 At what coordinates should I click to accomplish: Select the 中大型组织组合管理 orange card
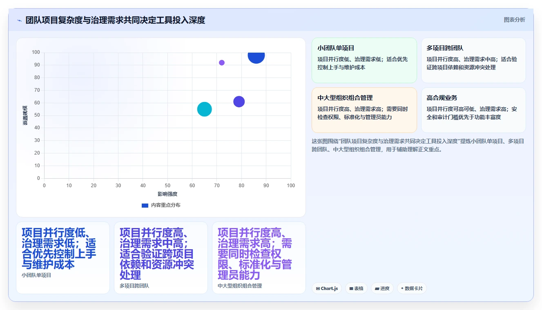click(x=364, y=110)
